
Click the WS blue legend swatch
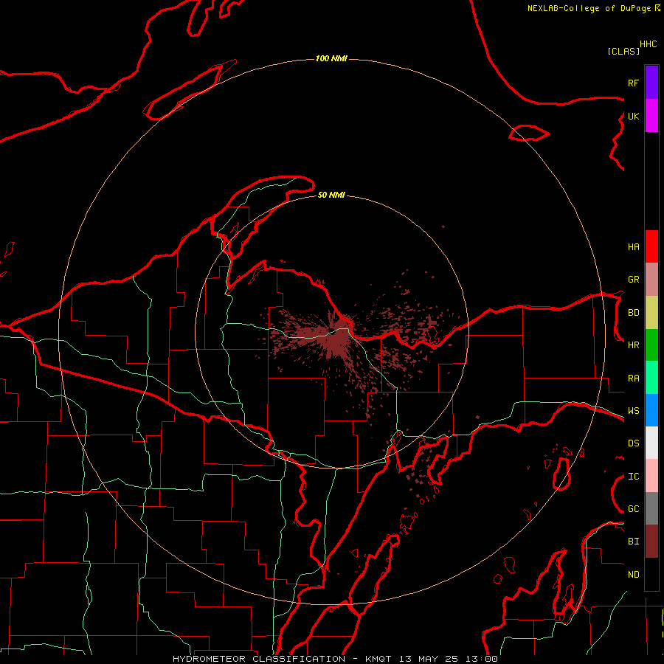pyautogui.click(x=651, y=410)
